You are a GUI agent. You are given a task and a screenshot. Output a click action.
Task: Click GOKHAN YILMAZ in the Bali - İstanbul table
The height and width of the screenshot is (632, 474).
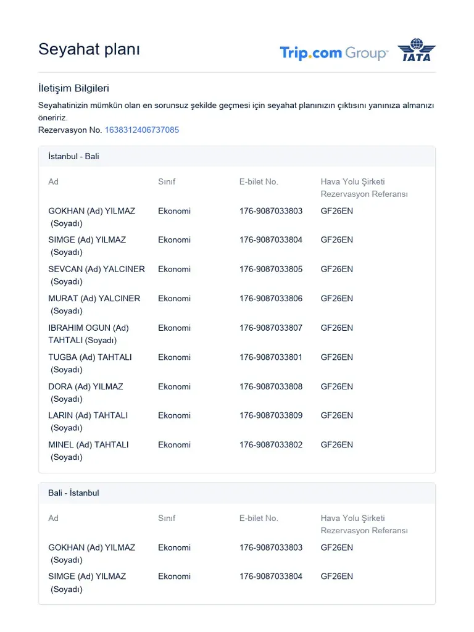click(x=91, y=547)
